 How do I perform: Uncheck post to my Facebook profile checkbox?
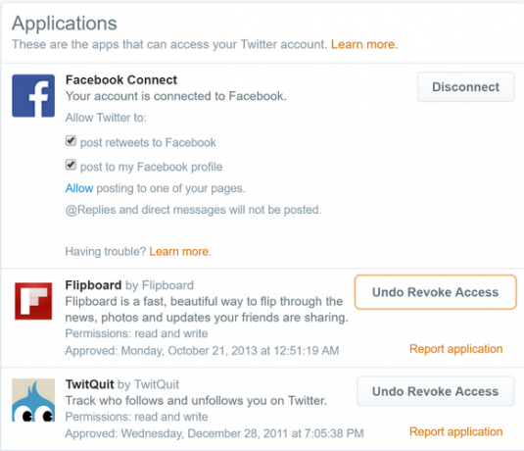[x=71, y=165]
